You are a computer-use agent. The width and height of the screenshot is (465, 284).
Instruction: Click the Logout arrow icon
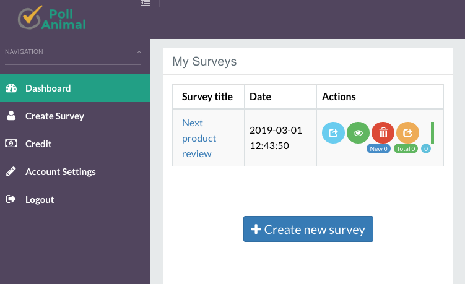click(x=11, y=199)
